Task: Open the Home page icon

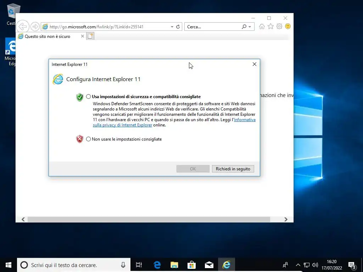Action: coord(262,26)
